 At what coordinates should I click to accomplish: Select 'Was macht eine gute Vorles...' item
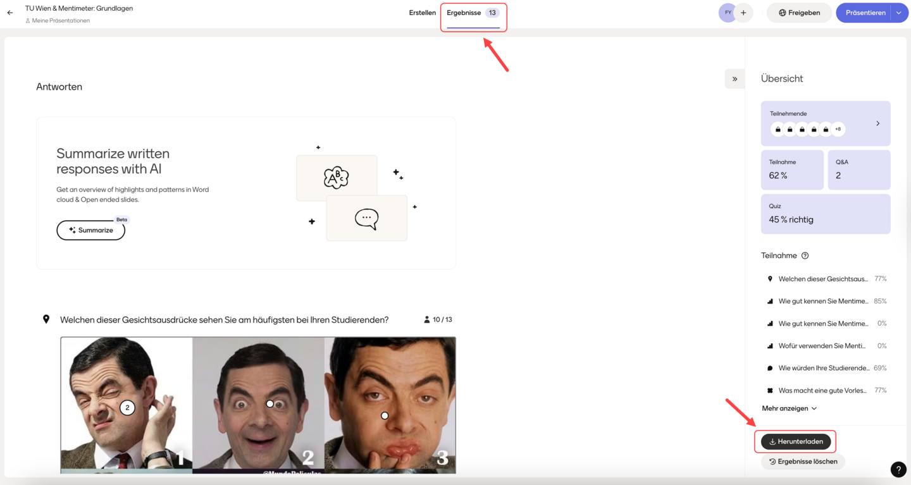point(822,391)
